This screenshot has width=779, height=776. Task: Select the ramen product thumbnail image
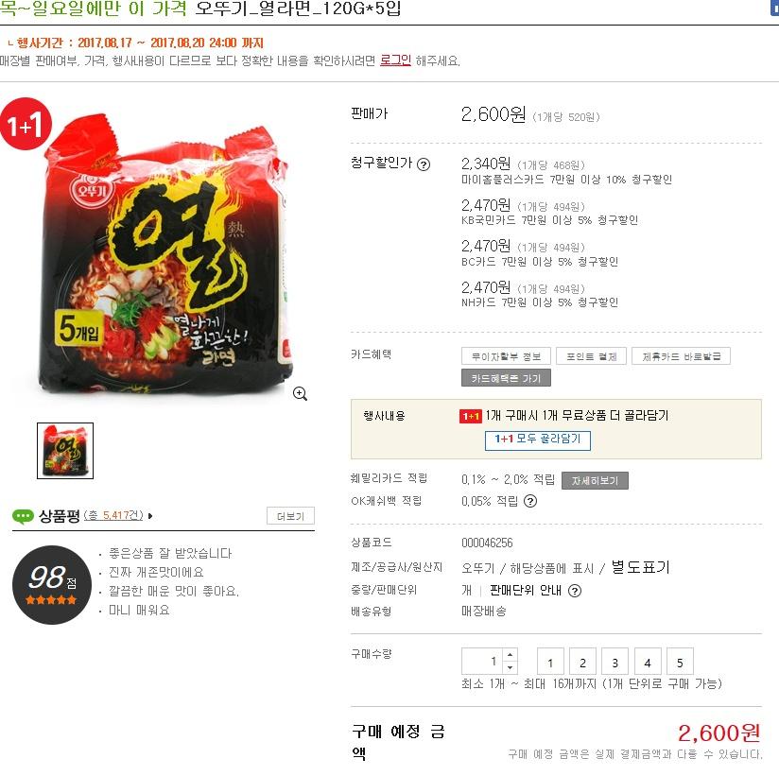point(65,451)
